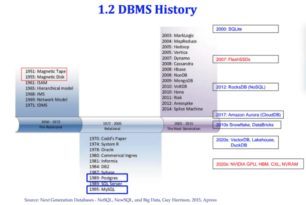Click '2017: Amazon Aurora (CloudDB)' box
This screenshot has height=205, width=306.
[248, 115]
